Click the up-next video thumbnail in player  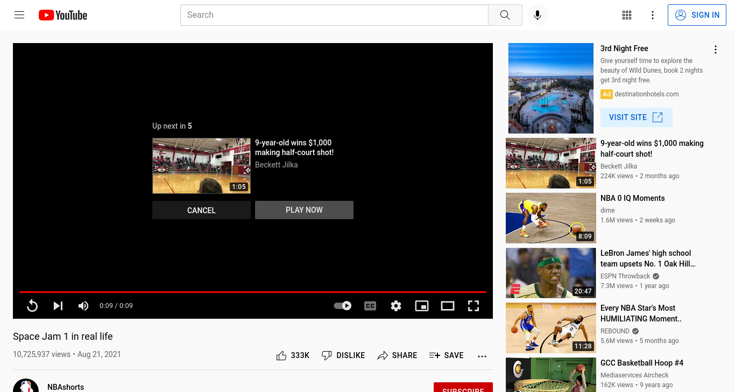point(201,166)
